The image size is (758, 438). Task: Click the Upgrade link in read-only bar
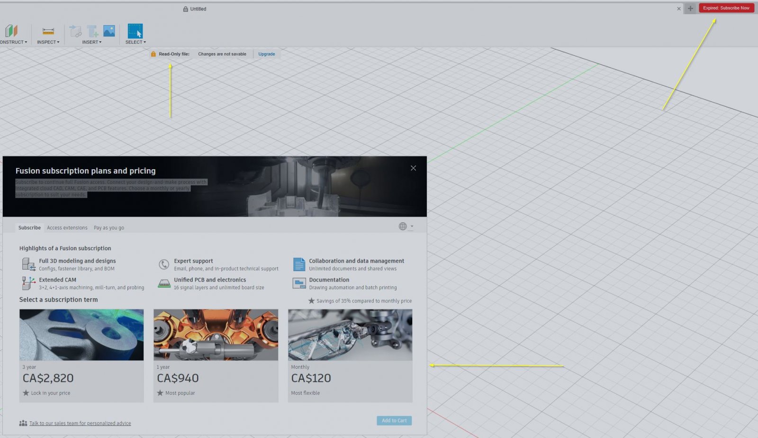coord(267,54)
